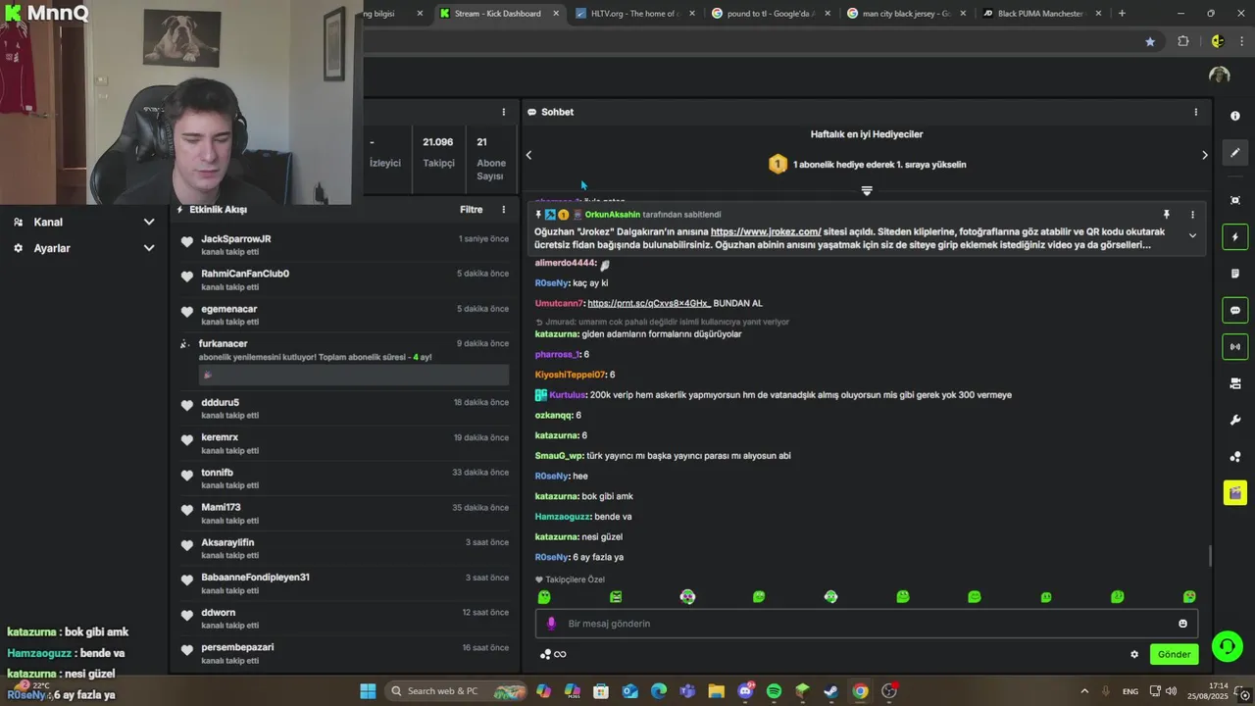Click the chat panel scrollbar
The width and height of the screenshot is (1255, 706).
coord(1209,556)
